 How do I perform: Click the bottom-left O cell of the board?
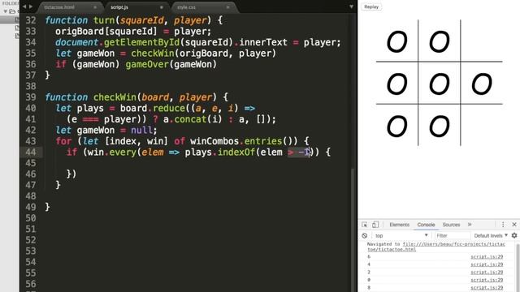[x=397, y=126]
